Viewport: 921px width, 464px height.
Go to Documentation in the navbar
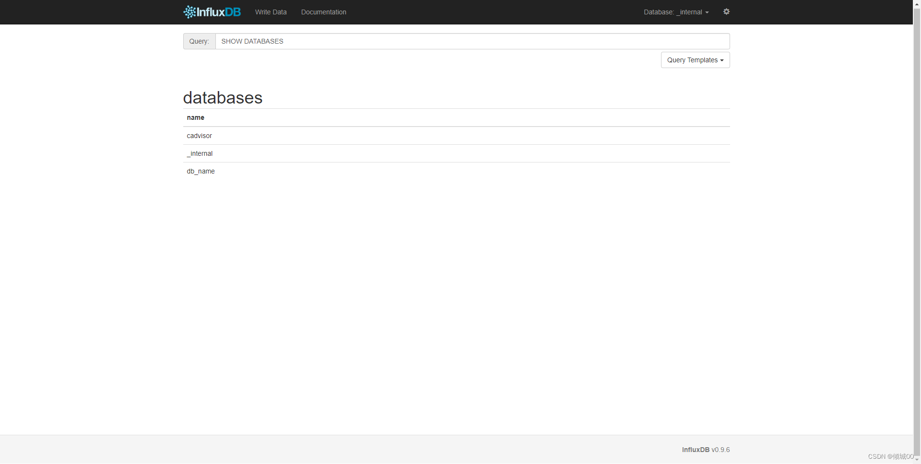coord(324,12)
